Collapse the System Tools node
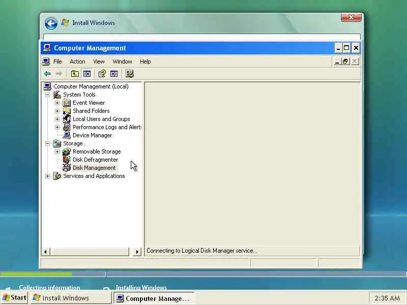407x305 pixels. (x=47, y=95)
